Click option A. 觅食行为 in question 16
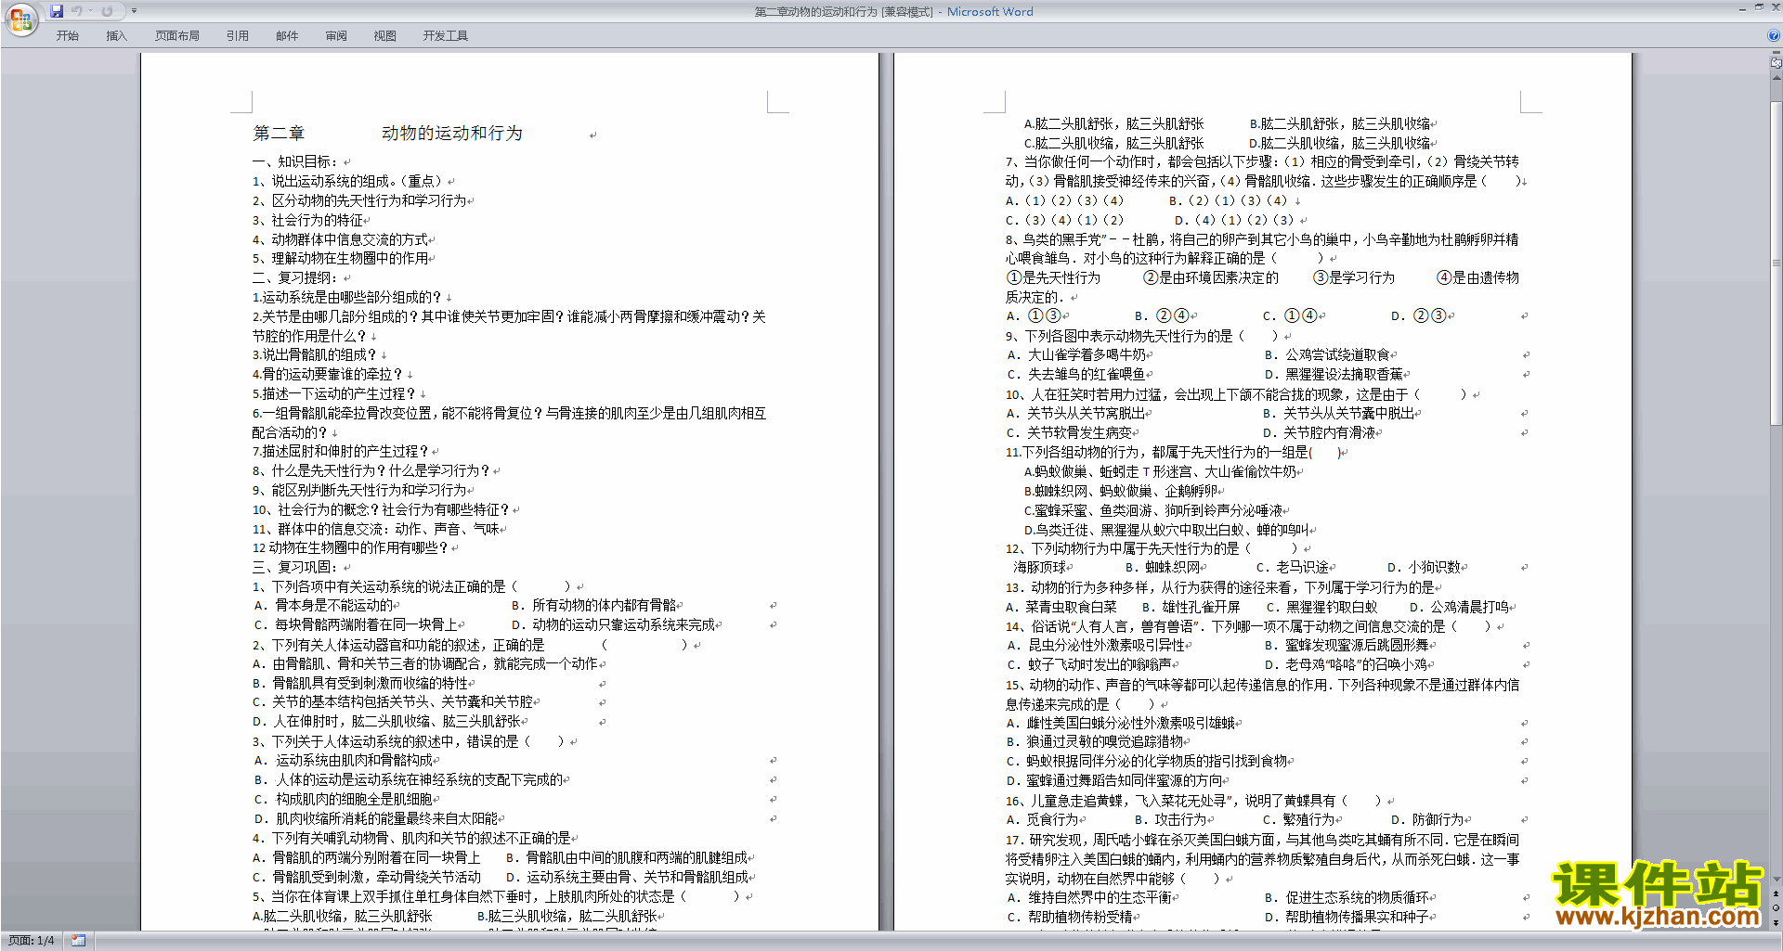 click(x=1043, y=819)
